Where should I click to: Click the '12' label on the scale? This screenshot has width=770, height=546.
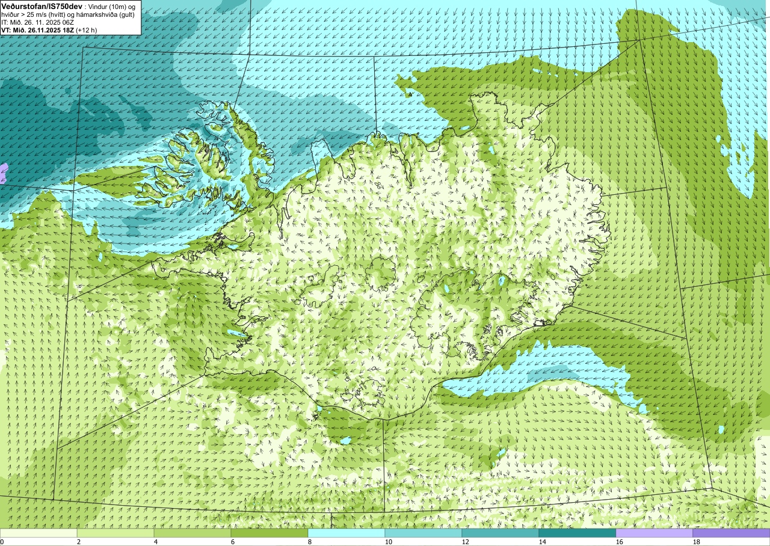click(x=466, y=542)
